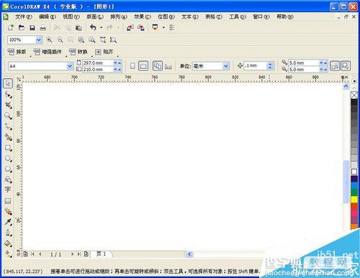
Task: Select the Basic Shapes tool
Action: tap(8, 180)
